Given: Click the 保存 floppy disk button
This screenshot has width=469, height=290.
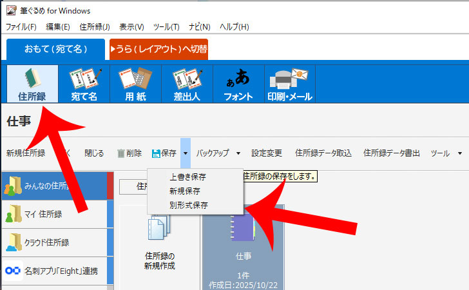Looking at the screenshot, I should (x=164, y=153).
